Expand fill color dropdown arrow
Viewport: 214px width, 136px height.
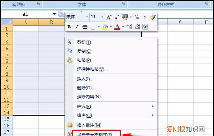click(111, 27)
